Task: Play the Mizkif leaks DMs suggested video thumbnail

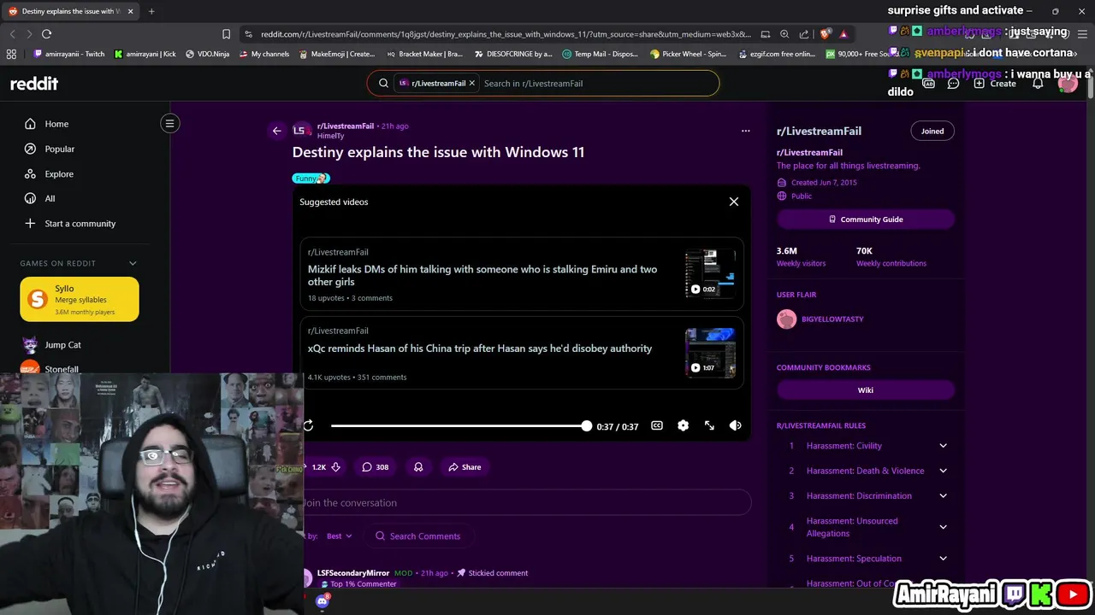Action: pyautogui.click(x=710, y=273)
